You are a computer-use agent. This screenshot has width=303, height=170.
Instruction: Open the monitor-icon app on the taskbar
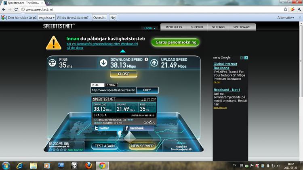[x=61, y=166]
